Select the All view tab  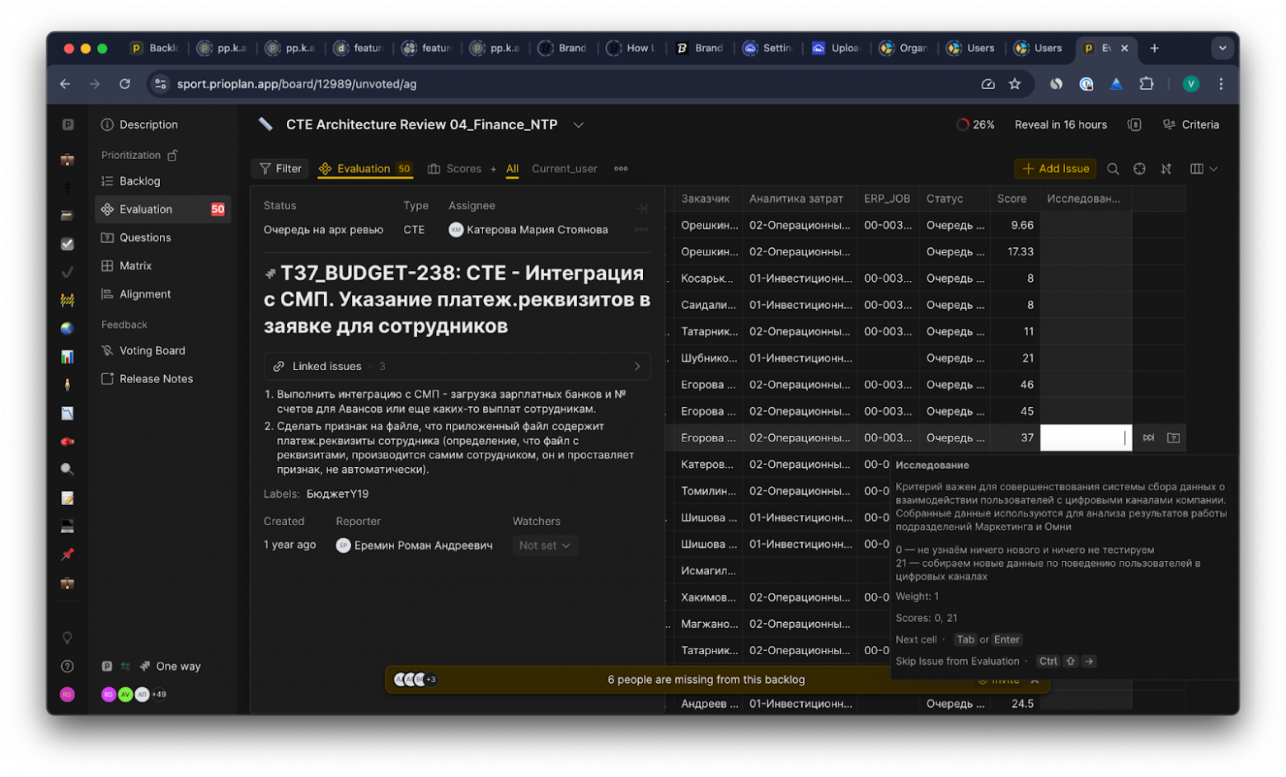coord(512,168)
